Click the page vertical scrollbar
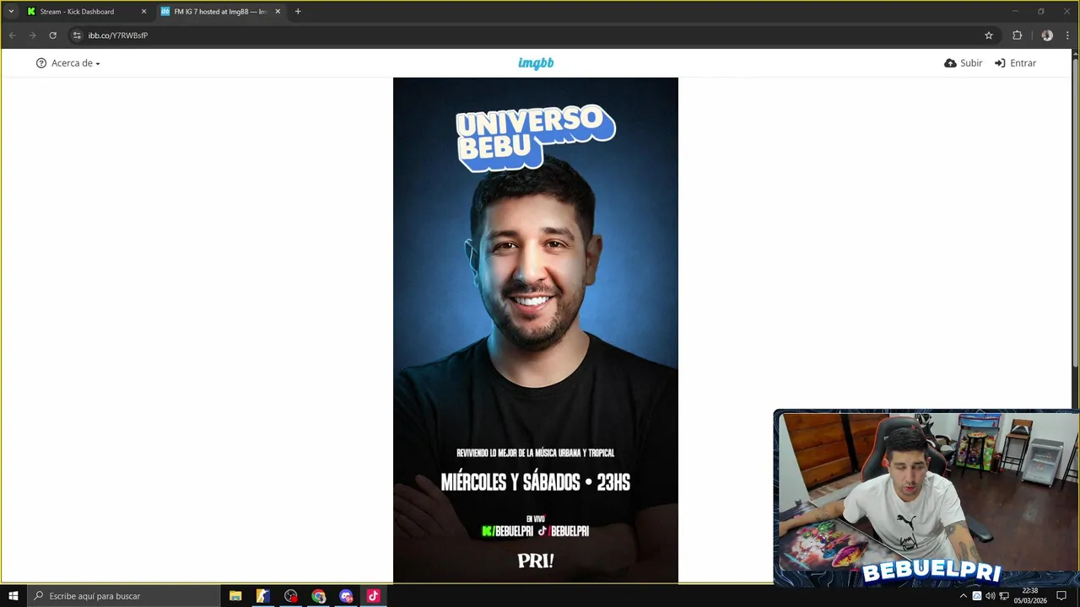 point(1075,211)
